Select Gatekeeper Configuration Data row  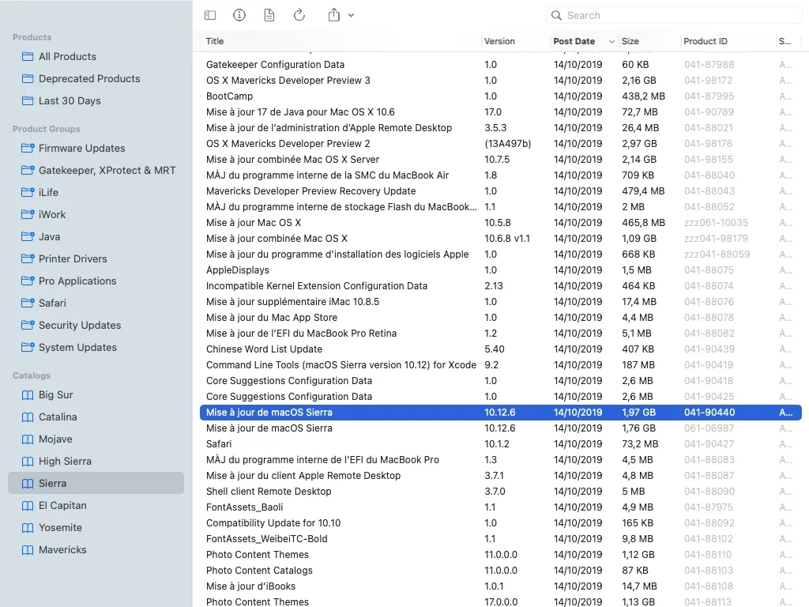coord(500,65)
